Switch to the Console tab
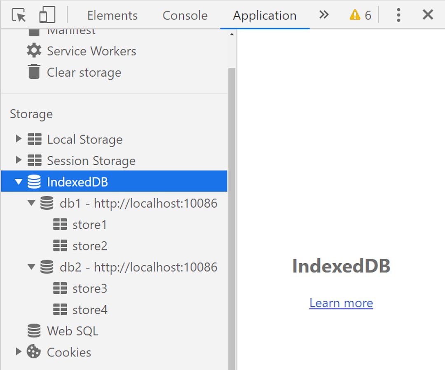The width and height of the screenshot is (445, 370). pyautogui.click(x=185, y=16)
